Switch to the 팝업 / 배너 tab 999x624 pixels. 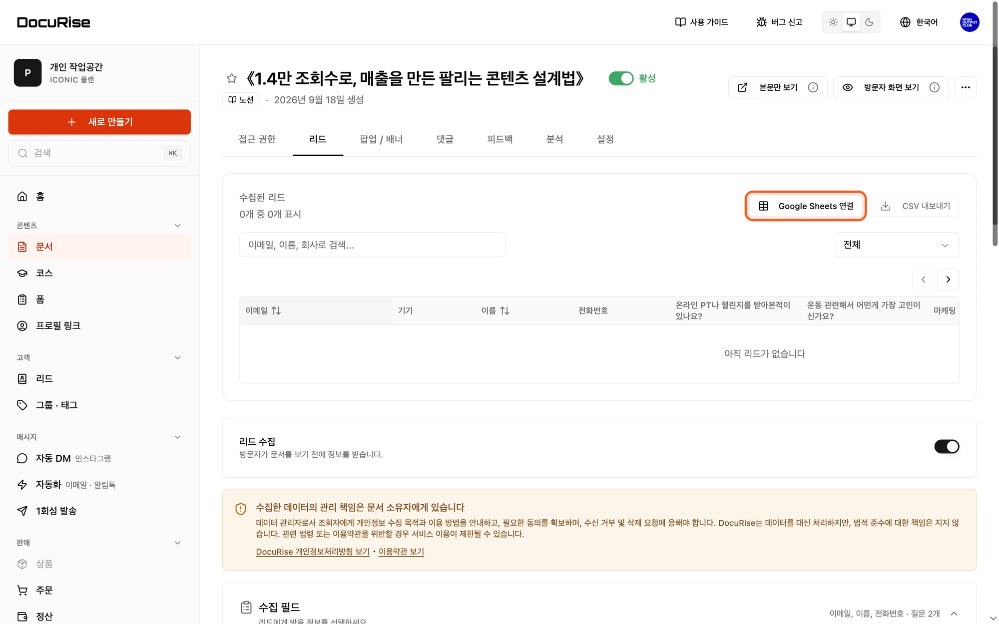[x=381, y=139]
